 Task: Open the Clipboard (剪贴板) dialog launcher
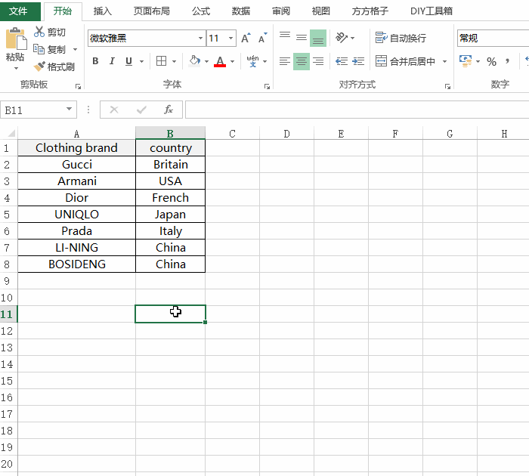pyautogui.click(x=78, y=87)
